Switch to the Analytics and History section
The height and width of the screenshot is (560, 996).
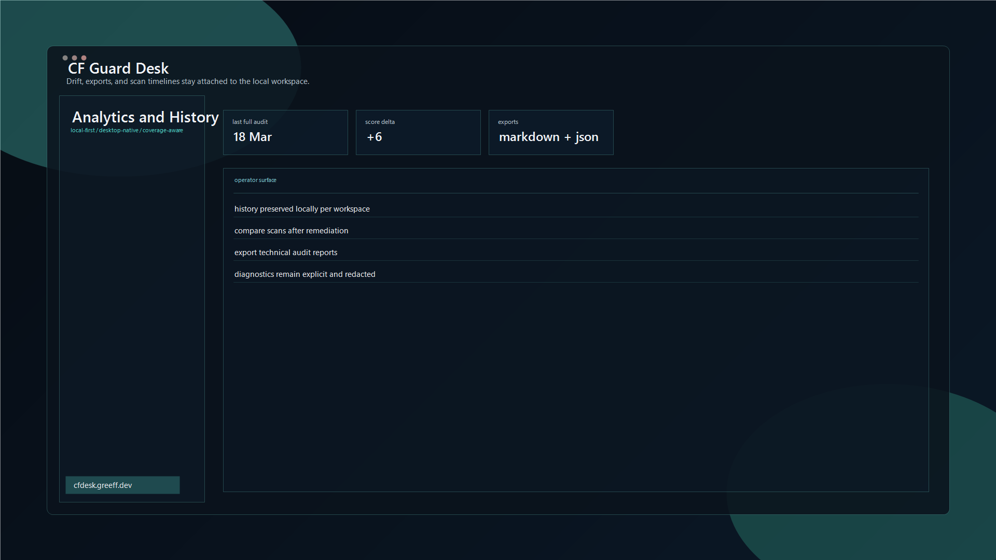point(145,117)
